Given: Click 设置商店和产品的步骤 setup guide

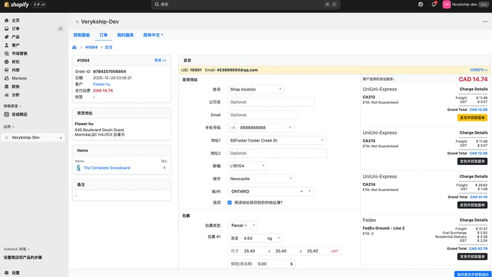Looking at the screenshot, I should click(x=23, y=257).
